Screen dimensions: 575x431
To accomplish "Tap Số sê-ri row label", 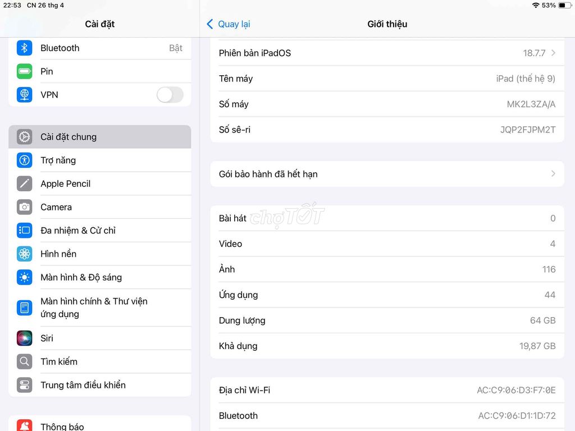I will tap(235, 130).
